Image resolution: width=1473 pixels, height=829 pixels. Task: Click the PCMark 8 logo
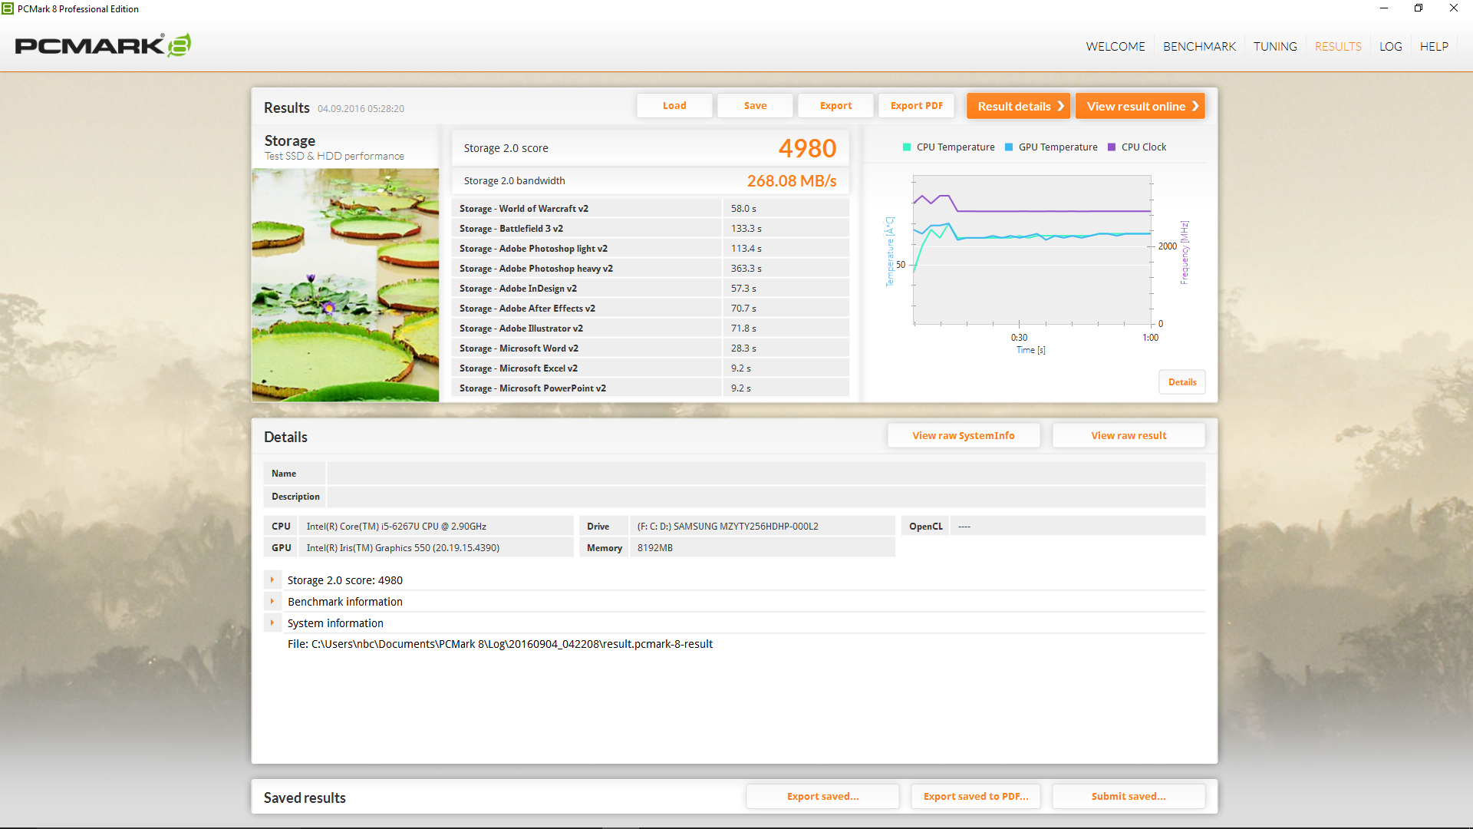[x=103, y=45]
